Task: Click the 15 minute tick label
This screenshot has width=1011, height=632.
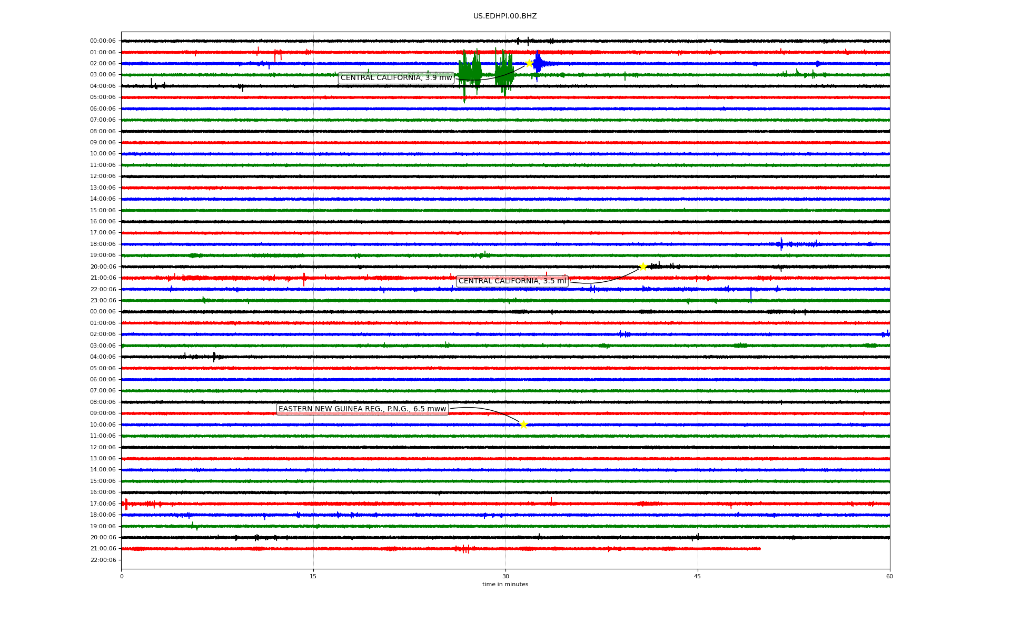Action: 313,576
